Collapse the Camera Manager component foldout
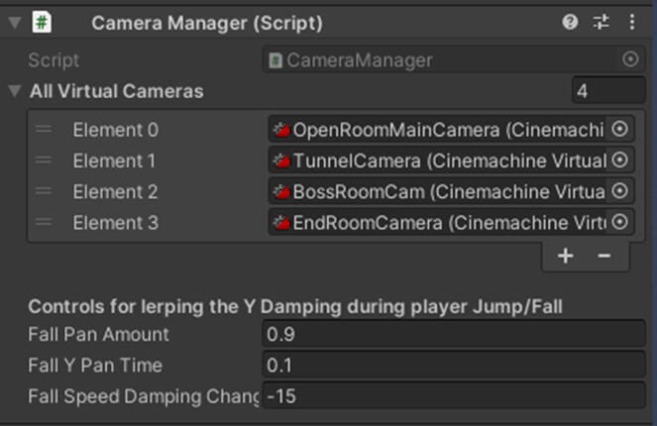The width and height of the screenshot is (657, 426). coord(12,22)
